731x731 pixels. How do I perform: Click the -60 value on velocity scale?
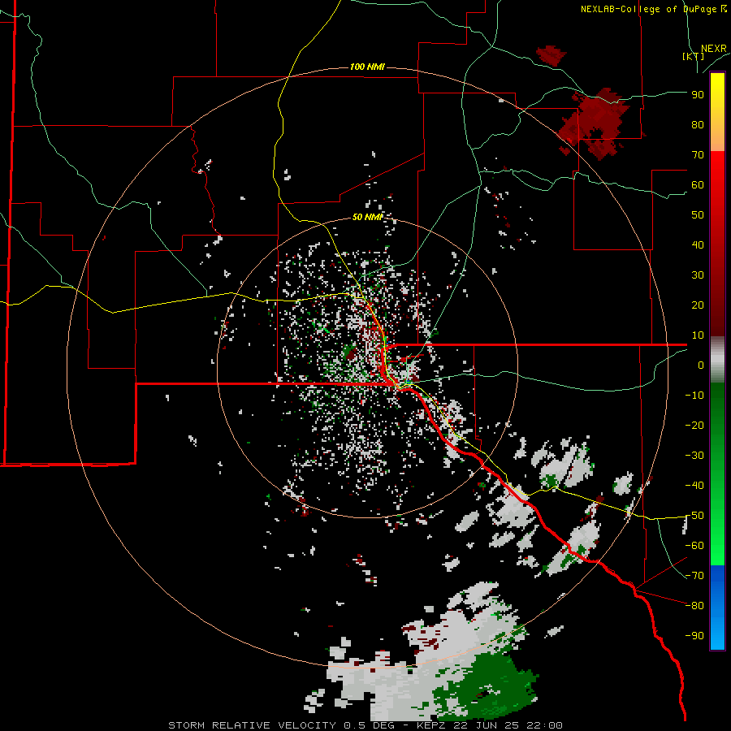point(694,546)
